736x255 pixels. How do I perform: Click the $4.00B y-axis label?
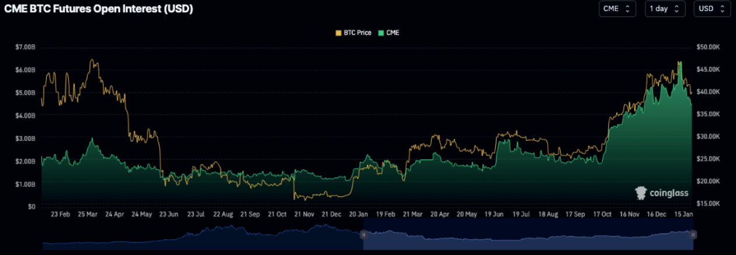25,115
